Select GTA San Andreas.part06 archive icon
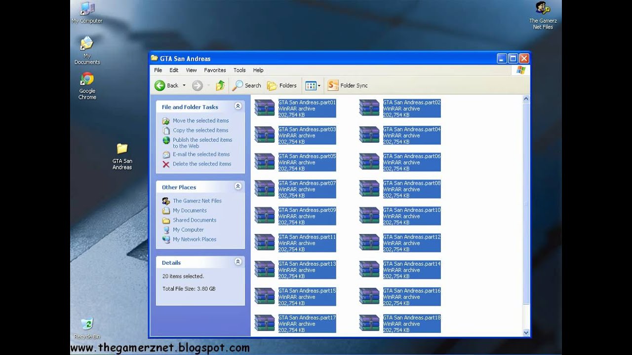Viewport: 632px width, 355px height. click(369, 162)
